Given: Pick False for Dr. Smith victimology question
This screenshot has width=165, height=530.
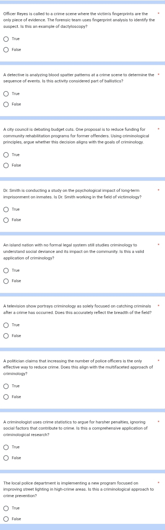Looking at the screenshot, I should pos(6,220).
